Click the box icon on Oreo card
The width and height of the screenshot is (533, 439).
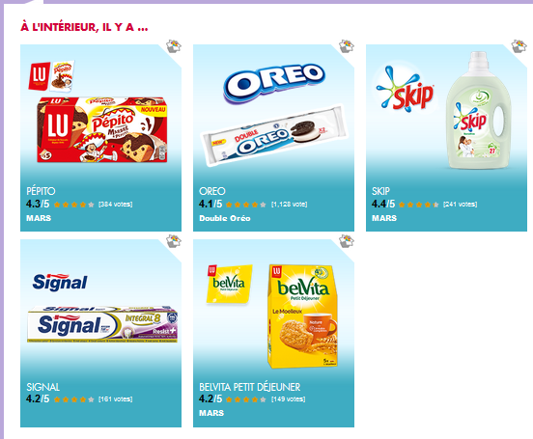point(347,46)
